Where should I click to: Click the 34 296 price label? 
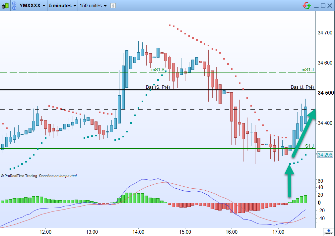(x=325, y=155)
